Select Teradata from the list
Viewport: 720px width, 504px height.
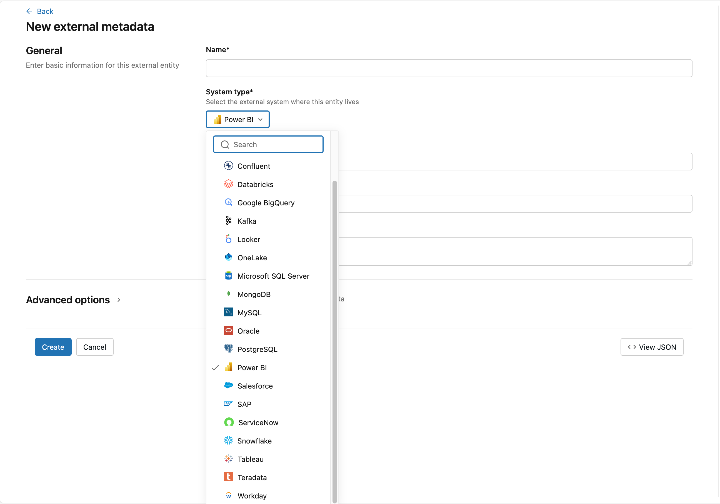click(268, 477)
